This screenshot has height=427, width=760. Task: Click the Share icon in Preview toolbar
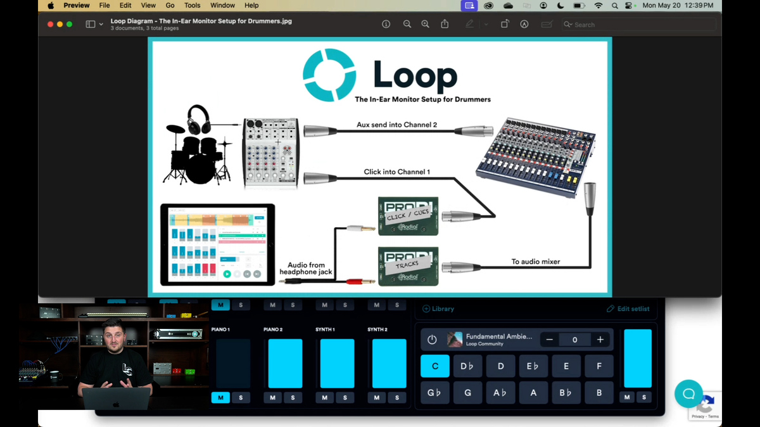coord(445,24)
